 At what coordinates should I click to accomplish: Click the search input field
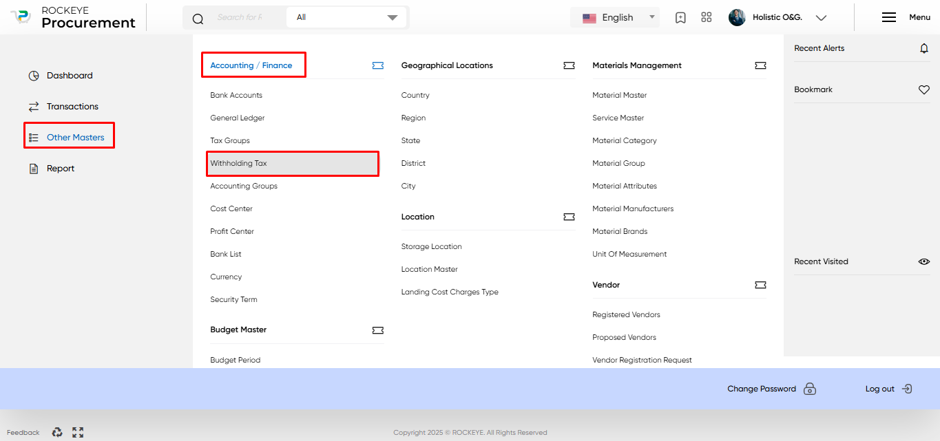tap(240, 17)
